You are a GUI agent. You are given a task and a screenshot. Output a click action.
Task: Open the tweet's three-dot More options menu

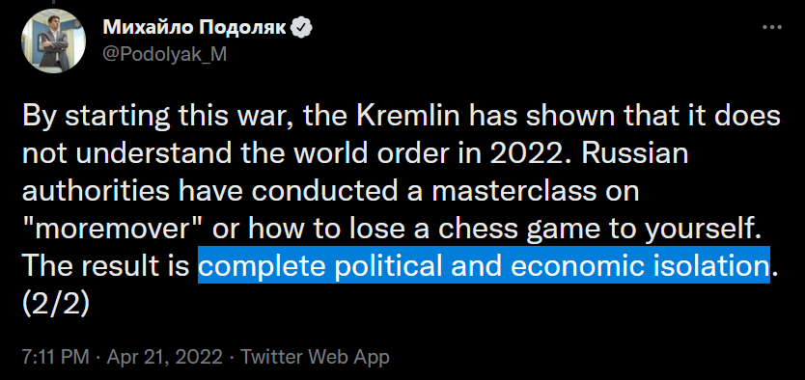tap(771, 27)
